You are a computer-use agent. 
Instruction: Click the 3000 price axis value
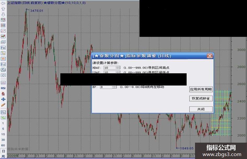[x=241, y=50]
